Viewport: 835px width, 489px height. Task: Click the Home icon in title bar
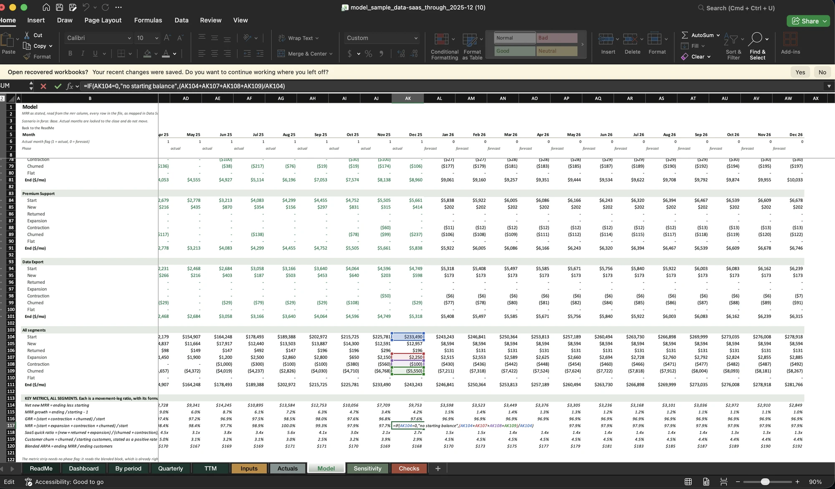click(x=46, y=8)
